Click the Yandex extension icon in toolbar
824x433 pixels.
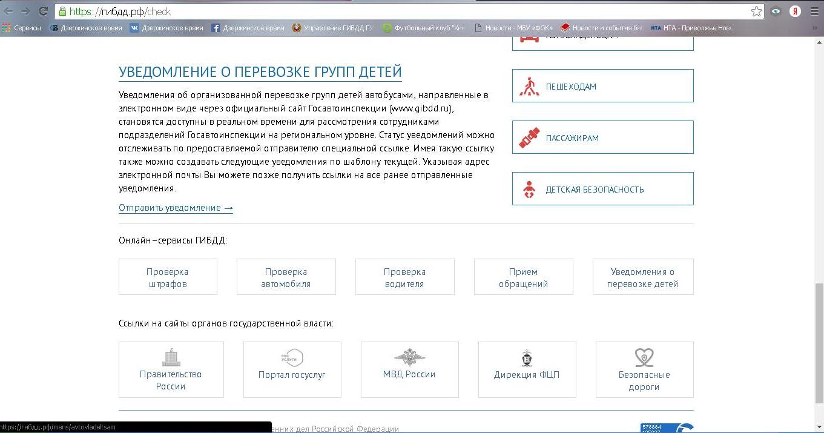[x=795, y=12]
